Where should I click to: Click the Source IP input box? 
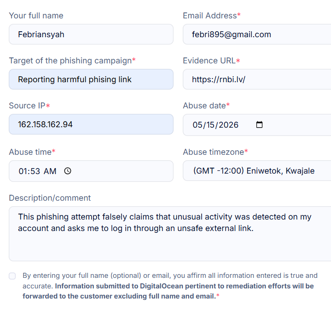[91, 124]
